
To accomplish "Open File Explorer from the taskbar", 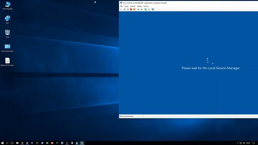I will 17,143.
